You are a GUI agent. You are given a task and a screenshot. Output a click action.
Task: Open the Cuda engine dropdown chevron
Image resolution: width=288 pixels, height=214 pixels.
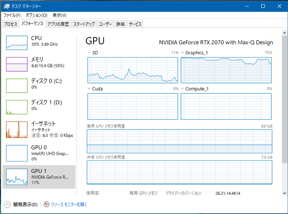click(x=89, y=88)
